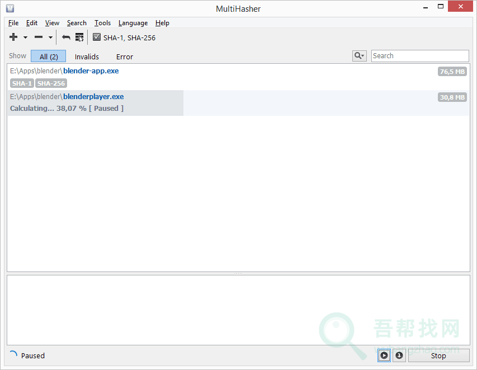Click the plus icon to add files

coord(14,38)
